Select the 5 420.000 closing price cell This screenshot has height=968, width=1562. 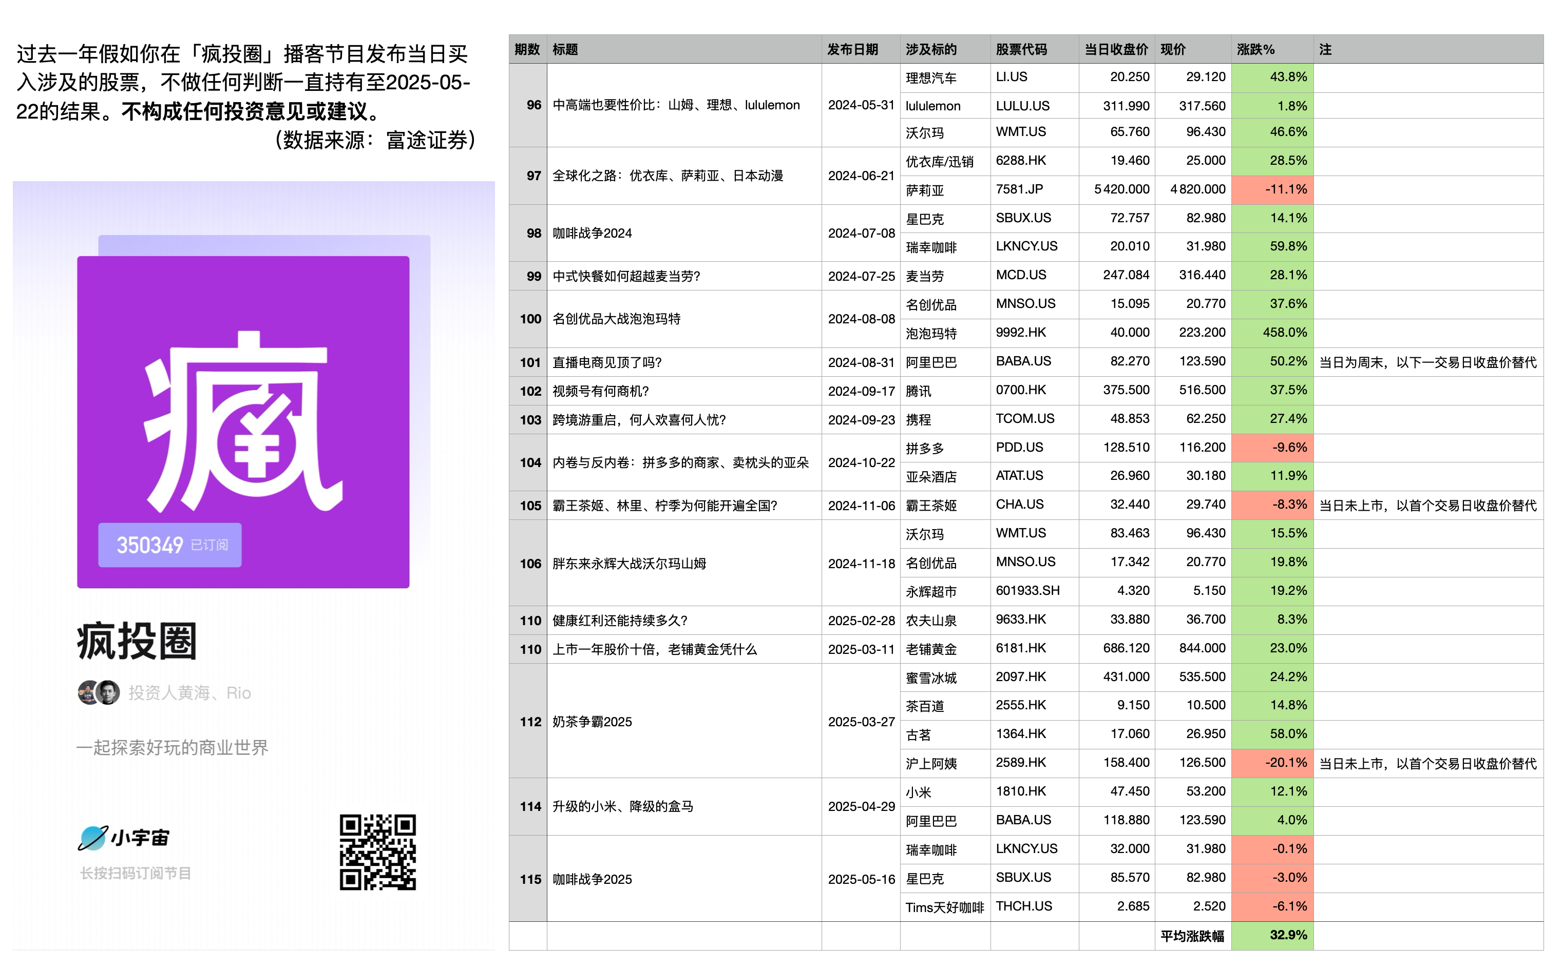1117,189
